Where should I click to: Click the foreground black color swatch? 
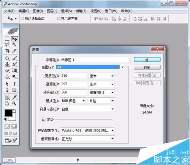pos(8,113)
